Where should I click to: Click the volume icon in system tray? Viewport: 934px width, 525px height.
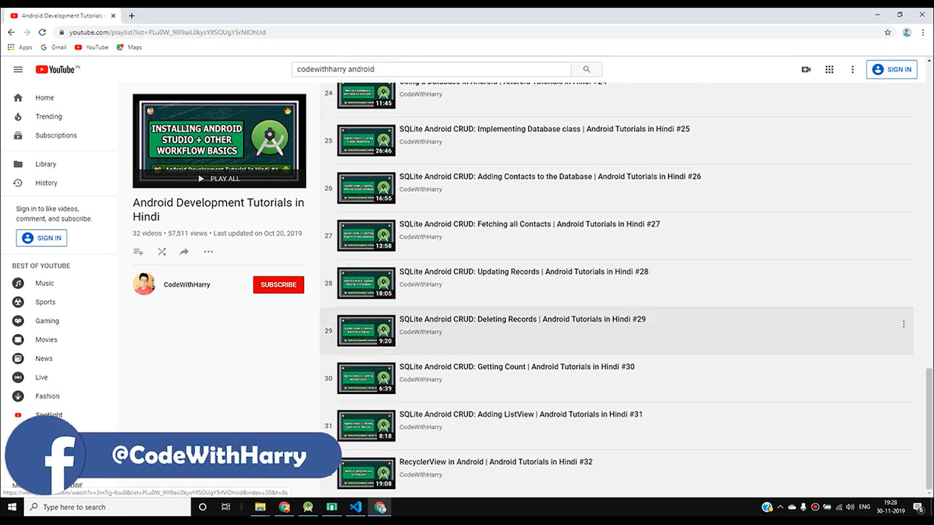850,507
